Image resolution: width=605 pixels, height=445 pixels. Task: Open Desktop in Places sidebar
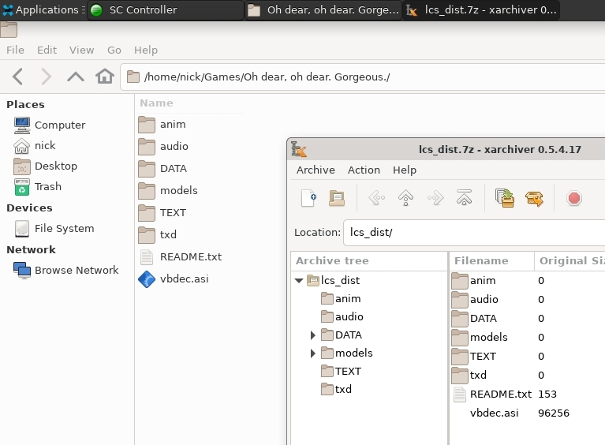(x=46, y=166)
